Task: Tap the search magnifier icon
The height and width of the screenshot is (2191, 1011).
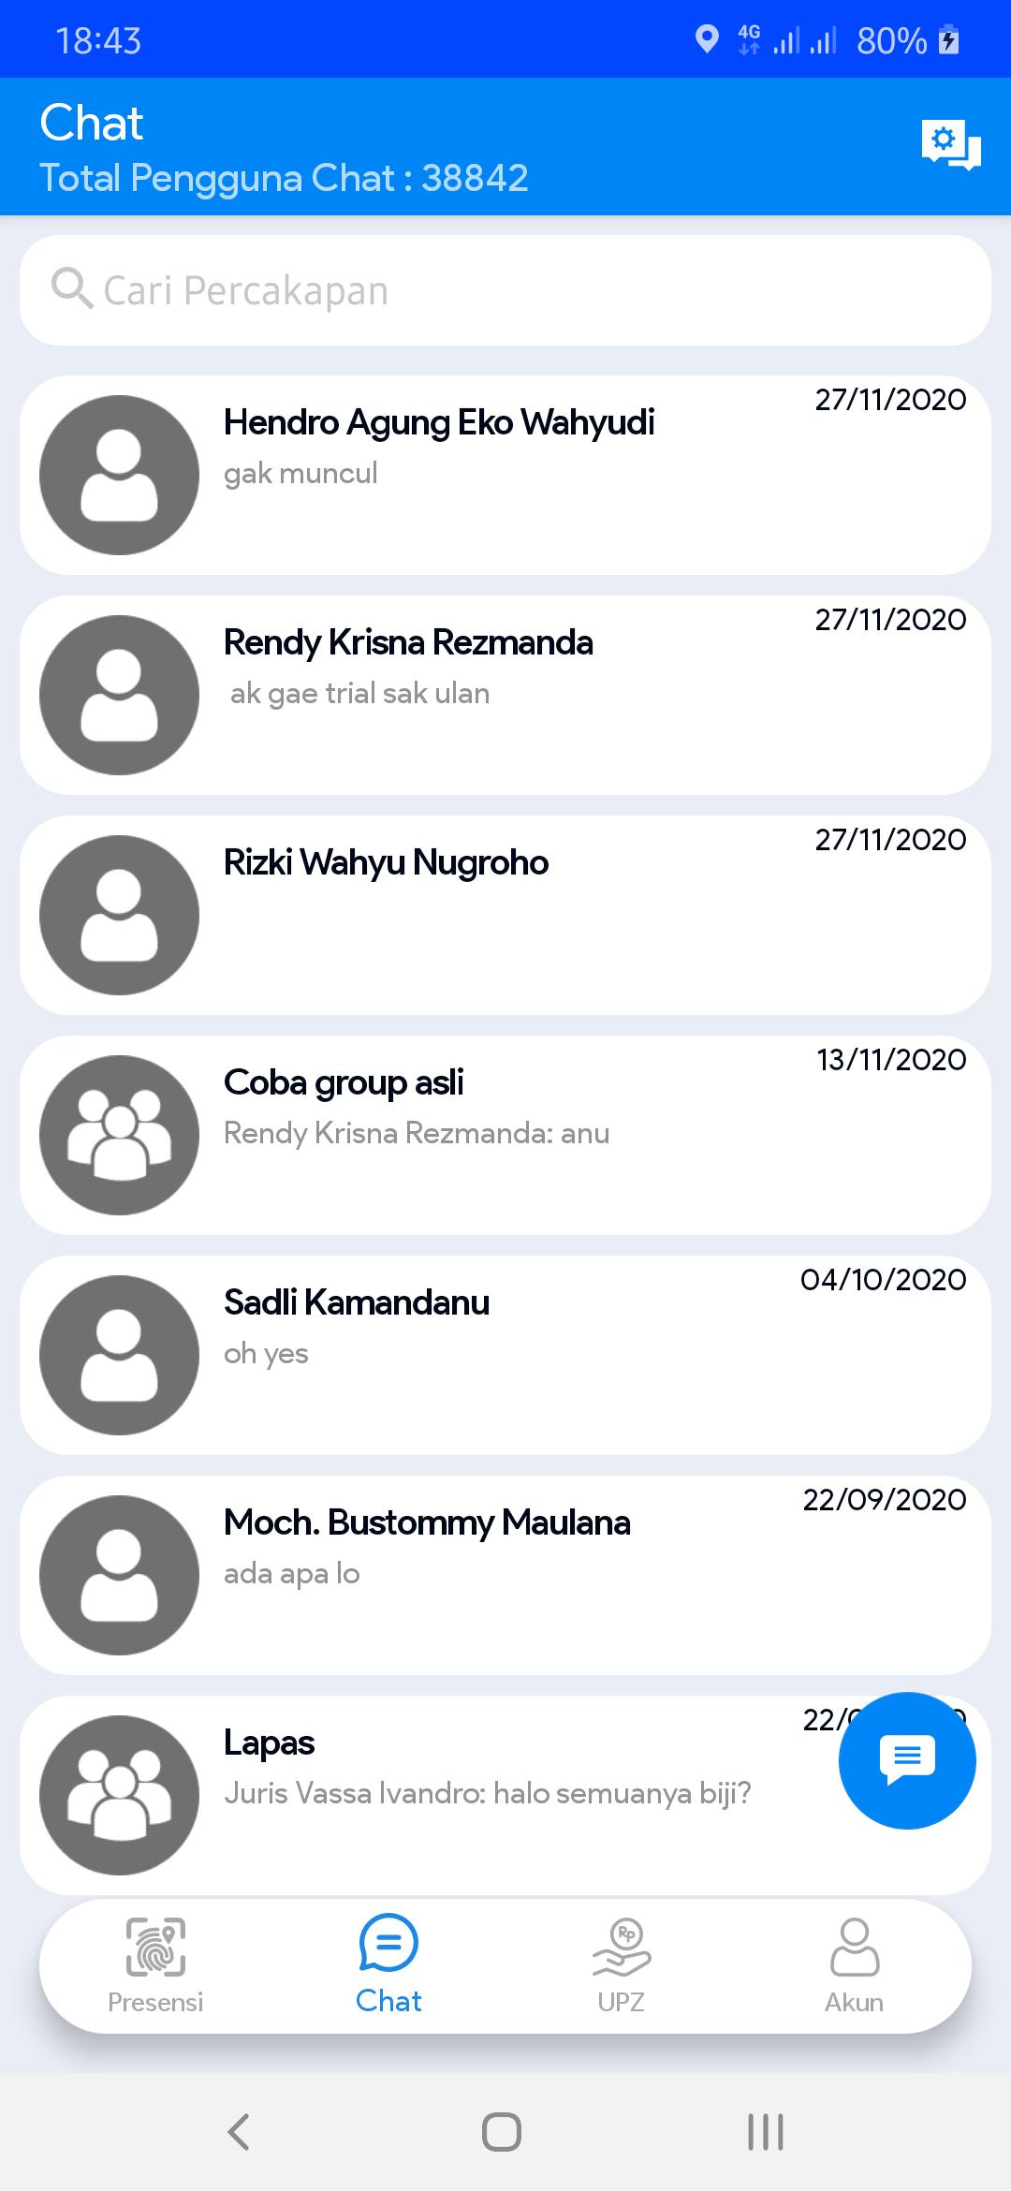Action: coord(71,289)
